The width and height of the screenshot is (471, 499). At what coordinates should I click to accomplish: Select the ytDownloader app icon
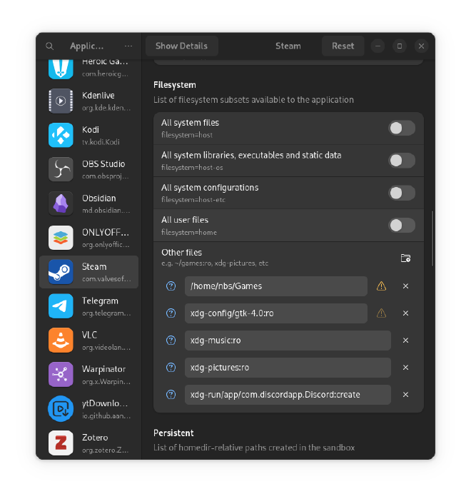(x=61, y=409)
